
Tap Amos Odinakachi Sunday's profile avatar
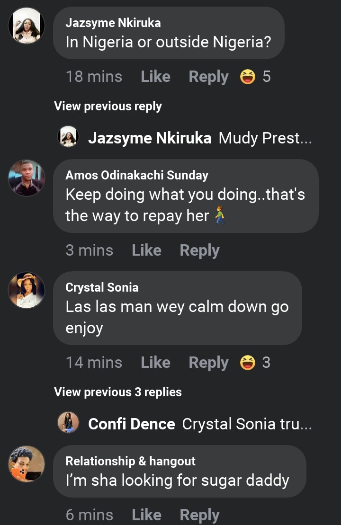pos(27,178)
